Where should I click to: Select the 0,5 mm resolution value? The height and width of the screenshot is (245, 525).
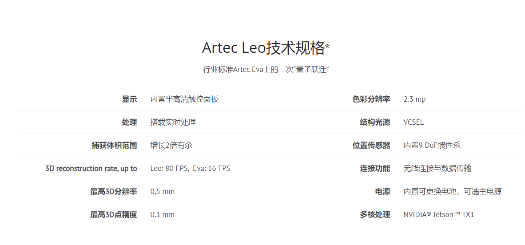pyautogui.click(x=163, y=191)
